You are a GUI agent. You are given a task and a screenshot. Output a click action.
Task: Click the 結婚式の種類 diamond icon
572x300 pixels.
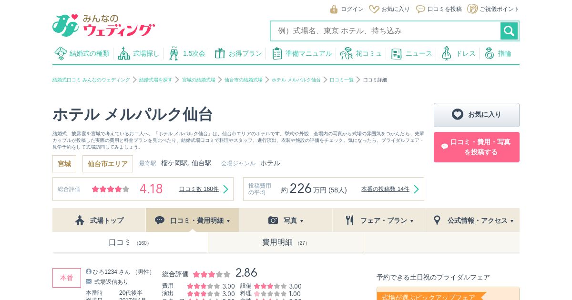point(61,53)
